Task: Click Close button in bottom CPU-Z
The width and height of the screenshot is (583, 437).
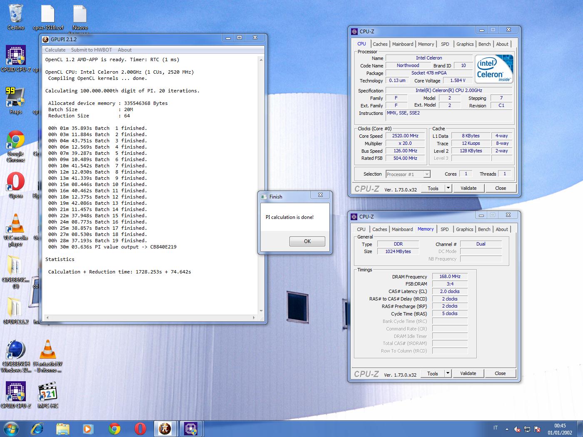Action: point(500,373)
